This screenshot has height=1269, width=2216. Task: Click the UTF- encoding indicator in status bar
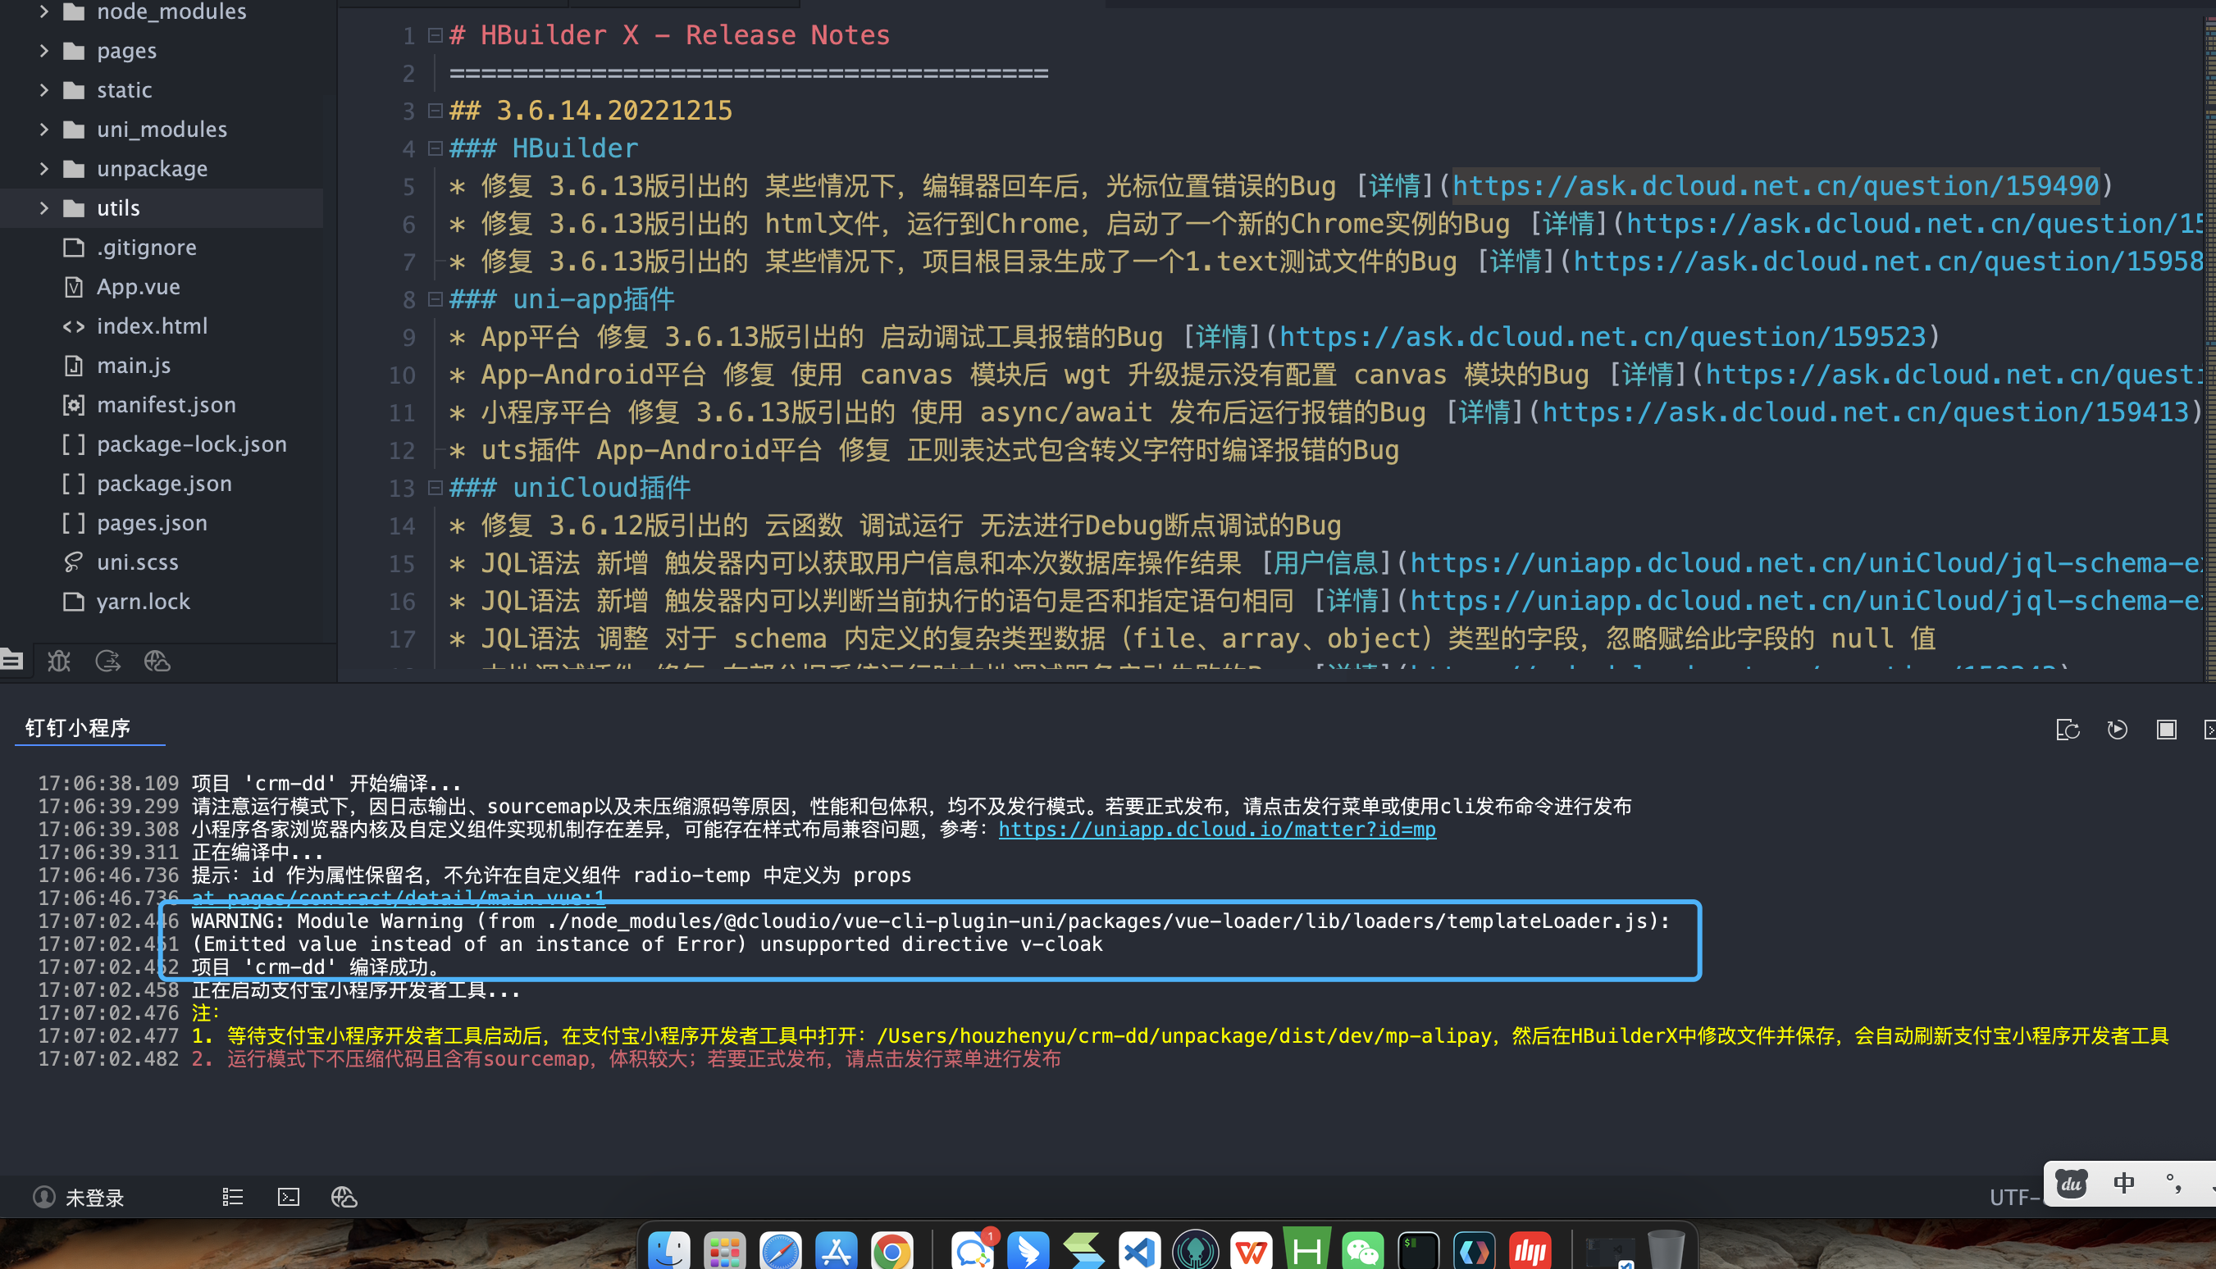point(2014,1198)
